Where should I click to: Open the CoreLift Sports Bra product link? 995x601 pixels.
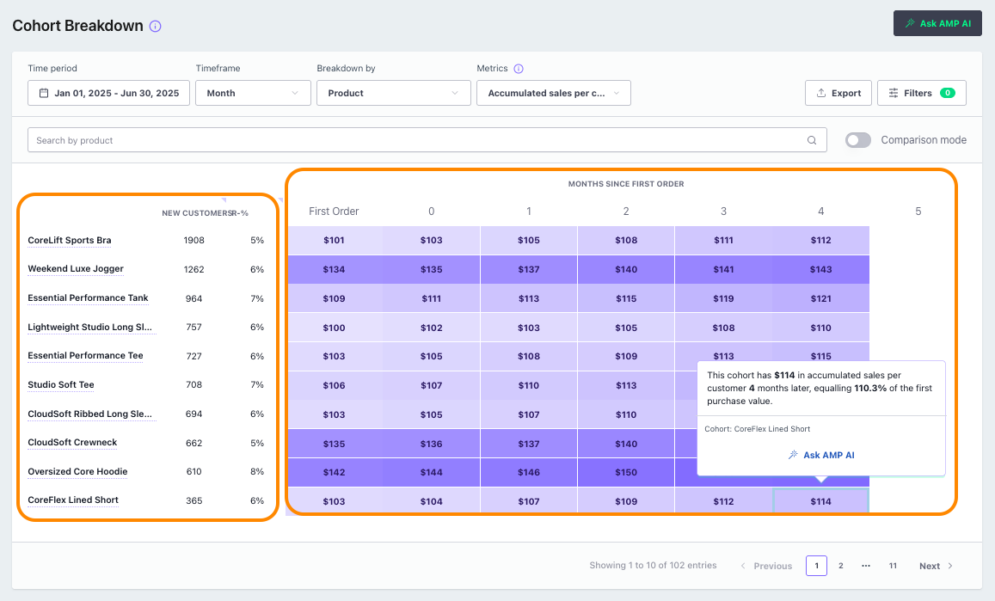[70, 241]
